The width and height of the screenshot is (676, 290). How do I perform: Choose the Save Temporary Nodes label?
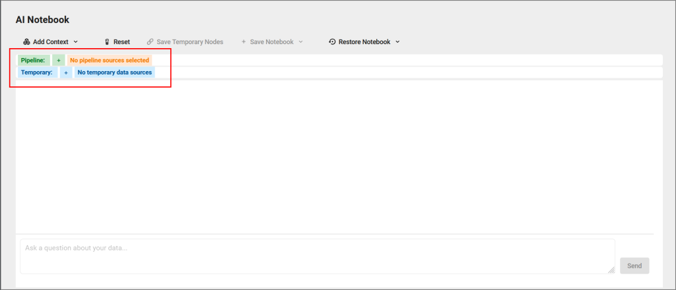[190, 42]
